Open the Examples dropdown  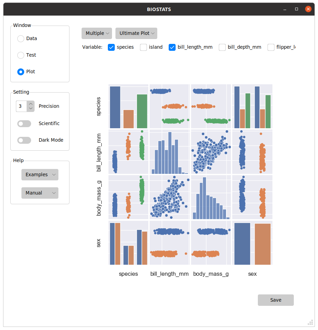coord(40,175)
